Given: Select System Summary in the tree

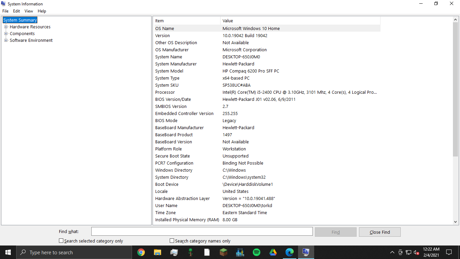Looking at the screenshot, I should point(20,20).
